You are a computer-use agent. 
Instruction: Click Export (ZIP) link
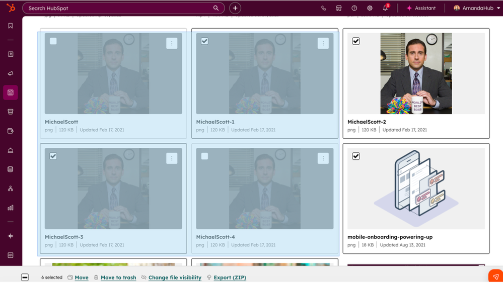pyautogui.click(x=230, y=277)
